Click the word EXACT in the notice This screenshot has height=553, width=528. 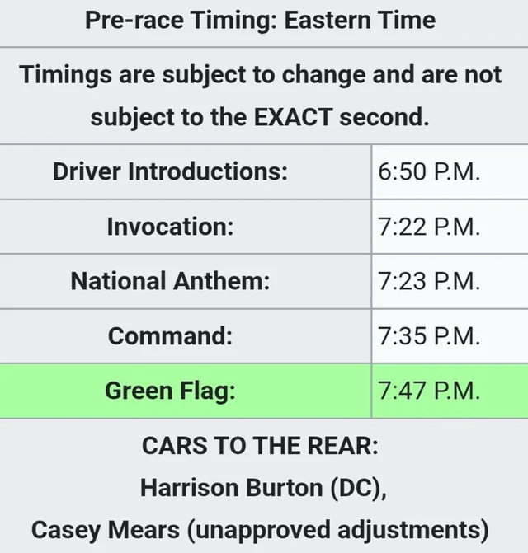click(293, 117)
